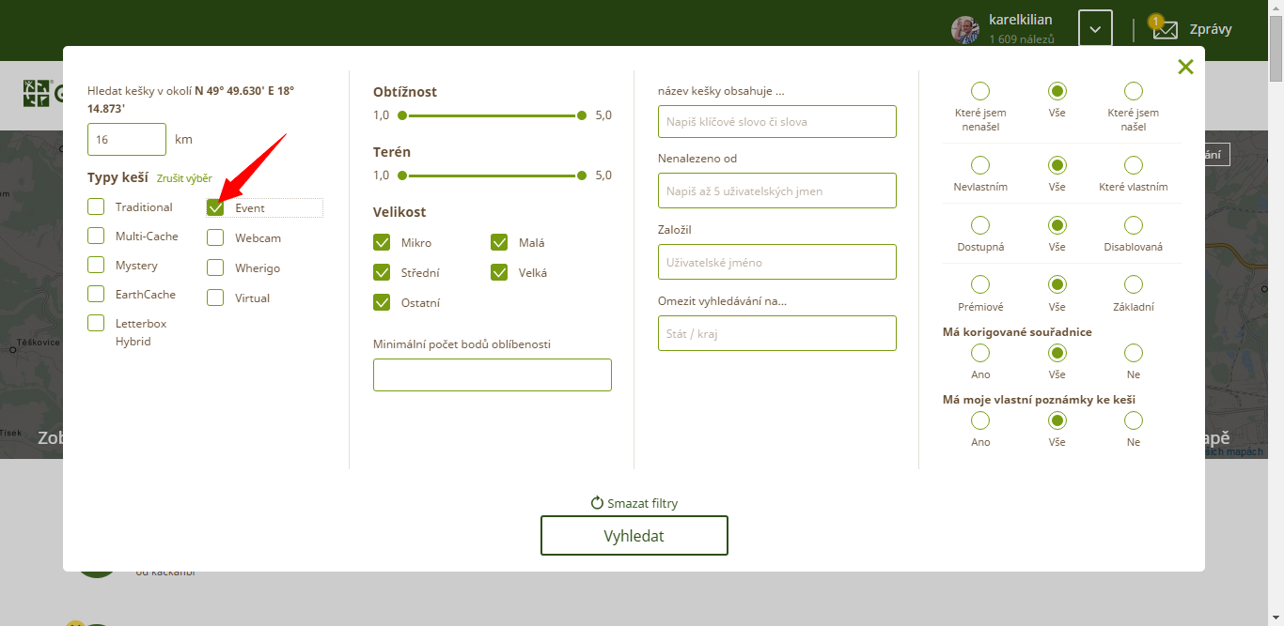Image resolution: width=1284 pixels, height=626 pixels.
Task: Uncheck the Mikro size checkbox
Action: (x=382, y=242)
